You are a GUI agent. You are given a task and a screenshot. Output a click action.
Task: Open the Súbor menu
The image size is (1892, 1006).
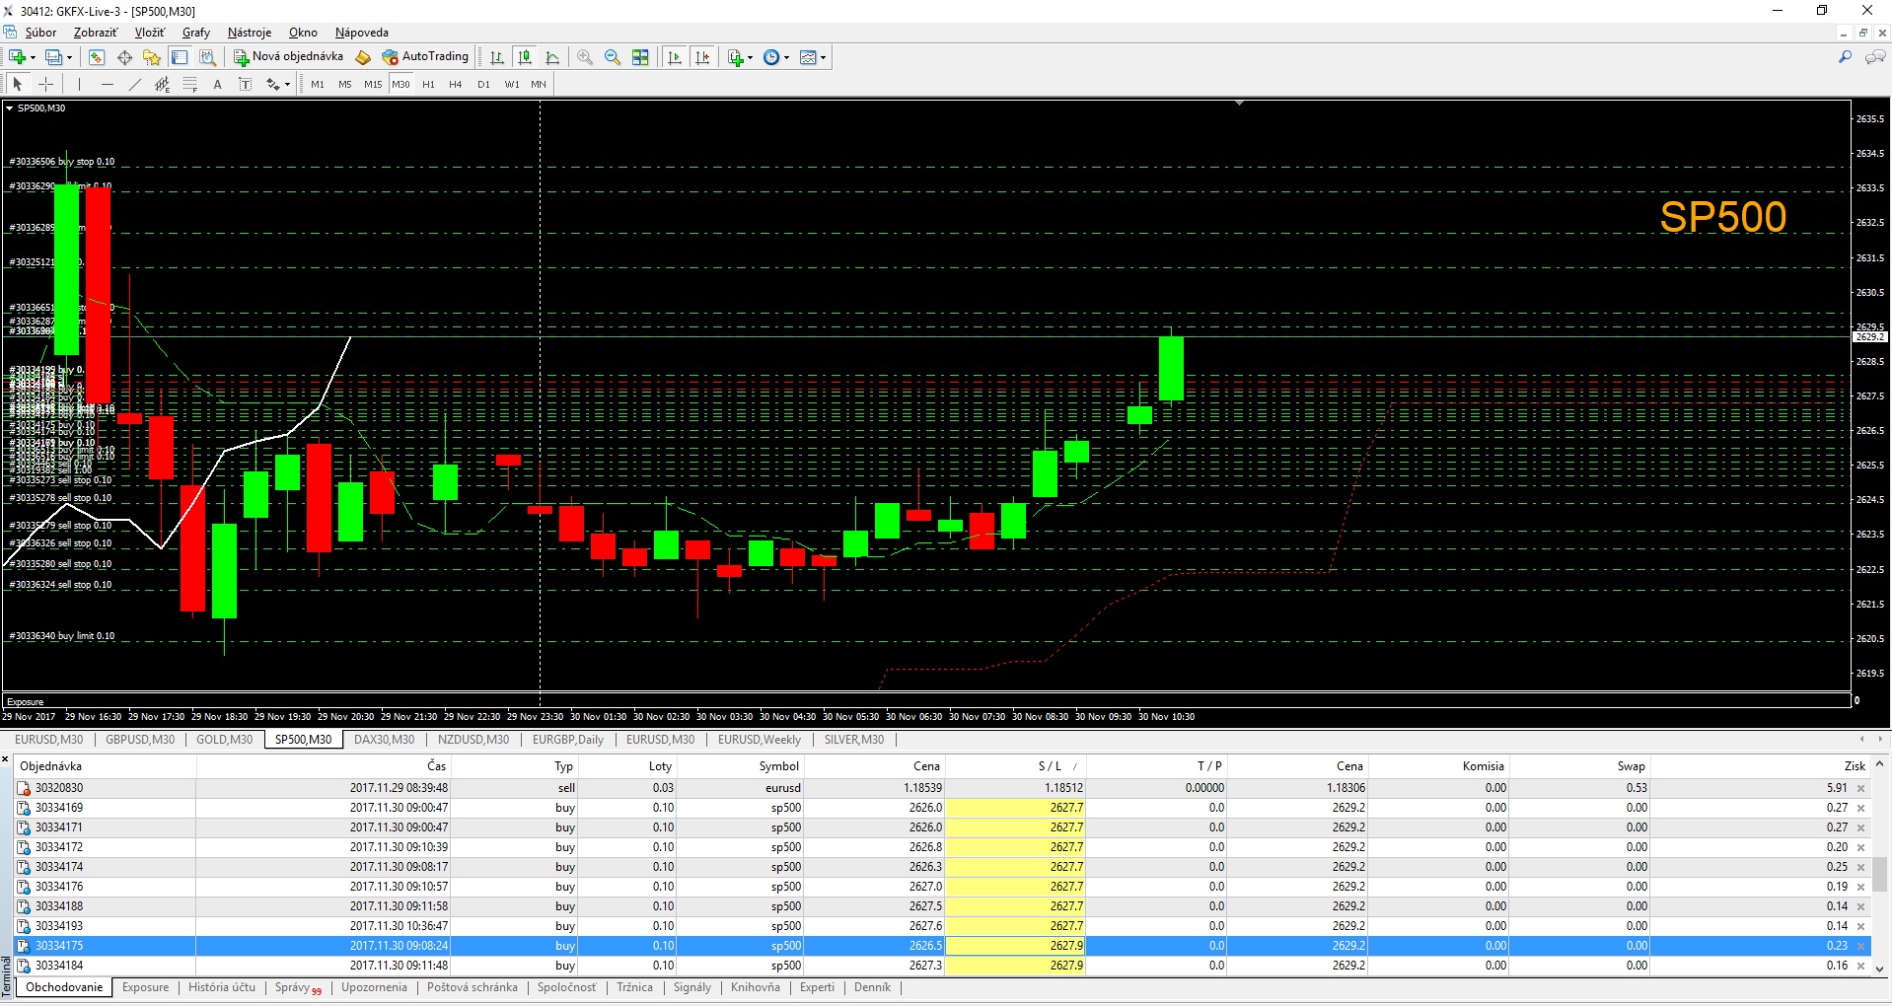[40, 33]
